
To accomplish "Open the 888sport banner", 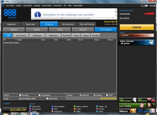I will (127, 111).
